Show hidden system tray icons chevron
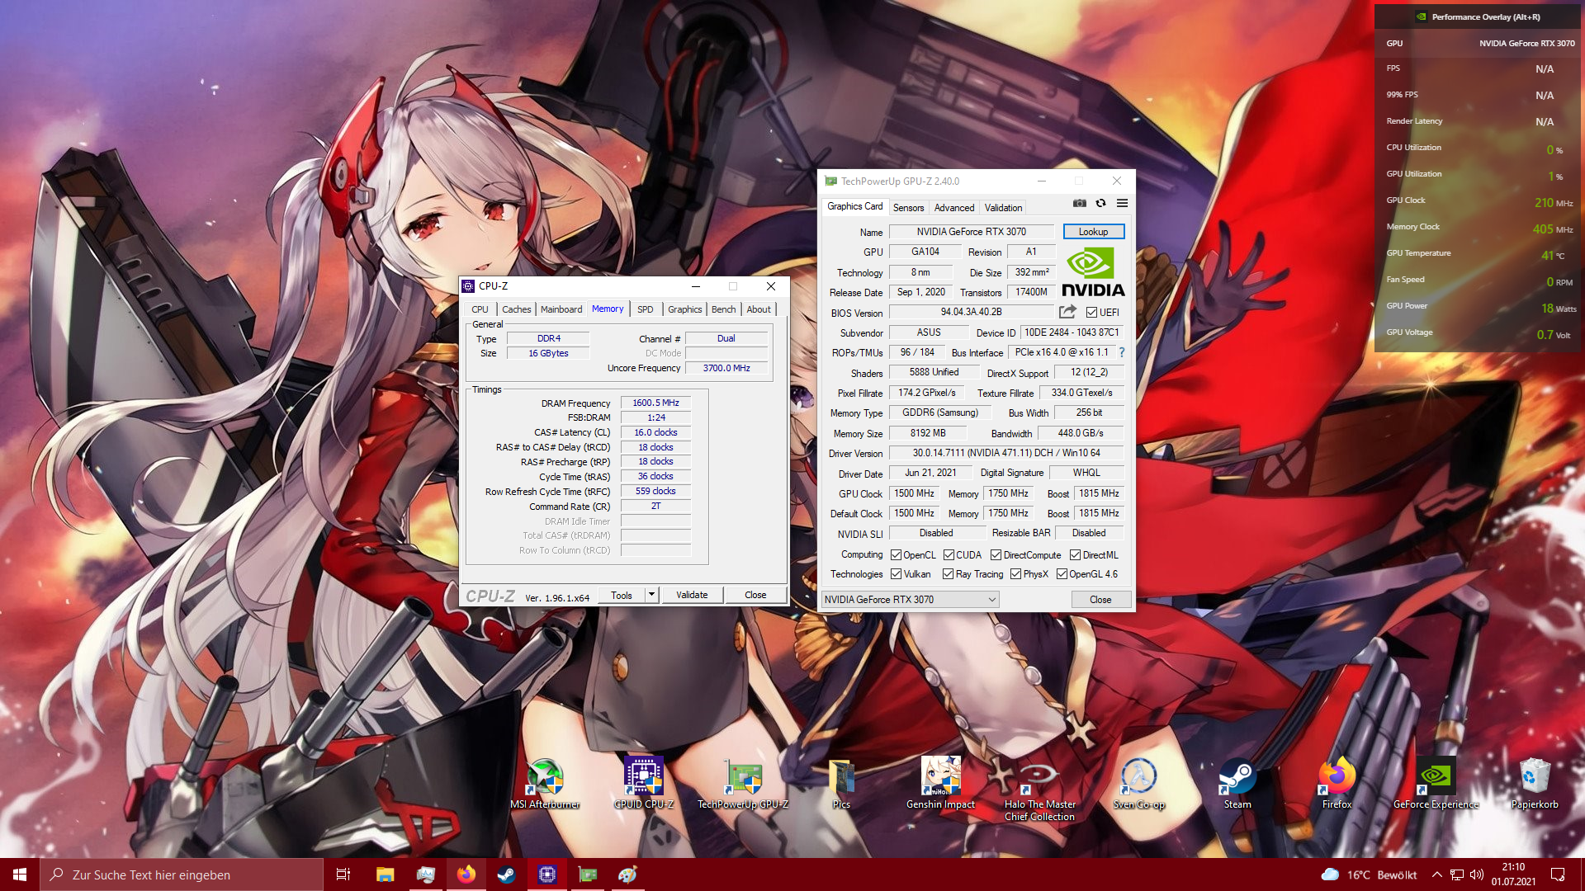The image size is (1585, 891). coord(1436,874)
